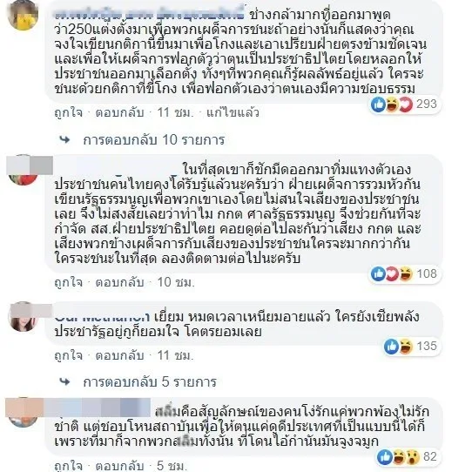Viewport: 472px width, 472px height.
Task: Click the reply arrow icon beside 10 replies
Action: pyautogui.click(x=64, y=139)
